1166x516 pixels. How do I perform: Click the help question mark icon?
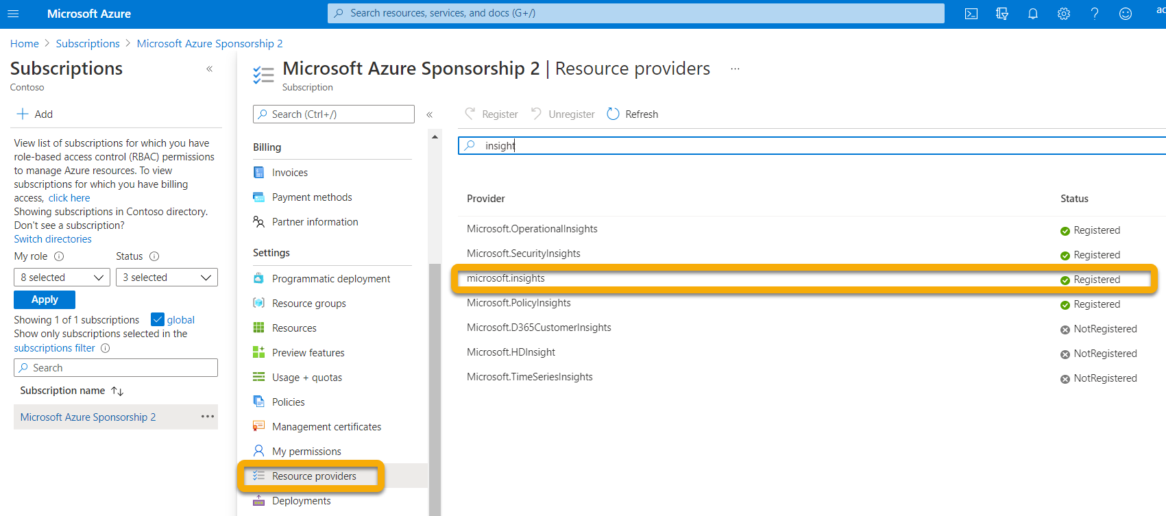[1095, 14]
